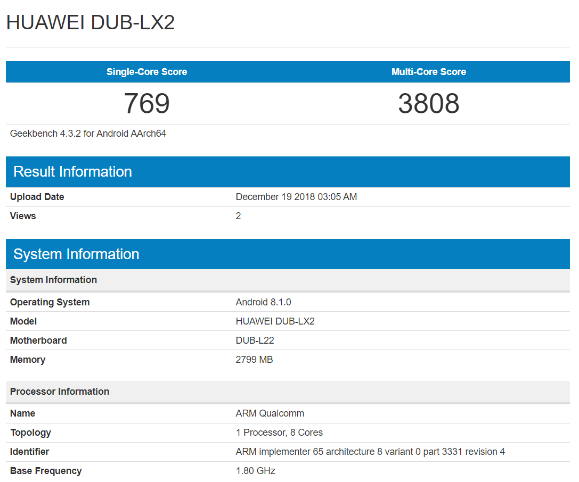Image resolution: width=579 pixels, height=482 pixels.
Task: Click the Result Information section header
Action: (73, 171)
